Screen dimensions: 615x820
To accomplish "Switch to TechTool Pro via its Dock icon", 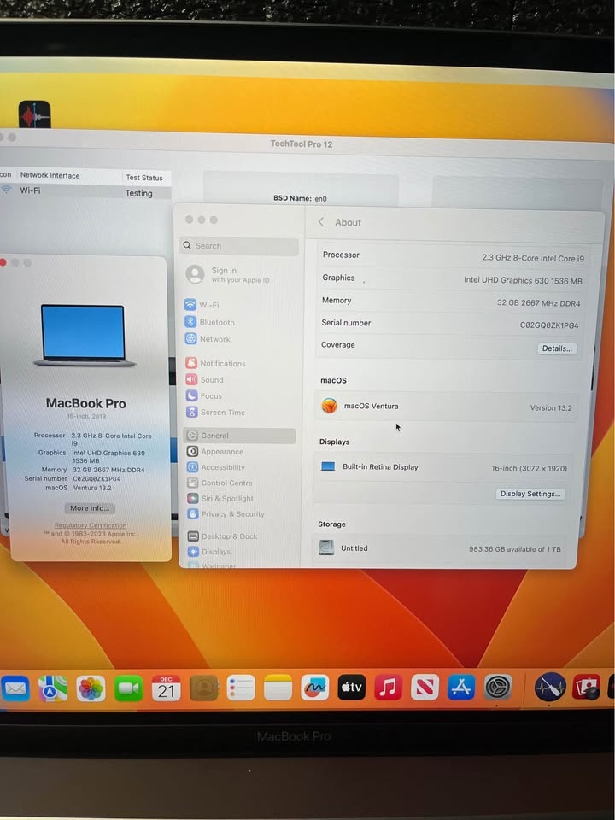I will click(550, 687).
